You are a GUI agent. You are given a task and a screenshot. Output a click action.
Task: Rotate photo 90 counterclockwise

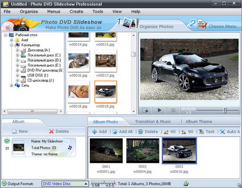pos(169,132)
